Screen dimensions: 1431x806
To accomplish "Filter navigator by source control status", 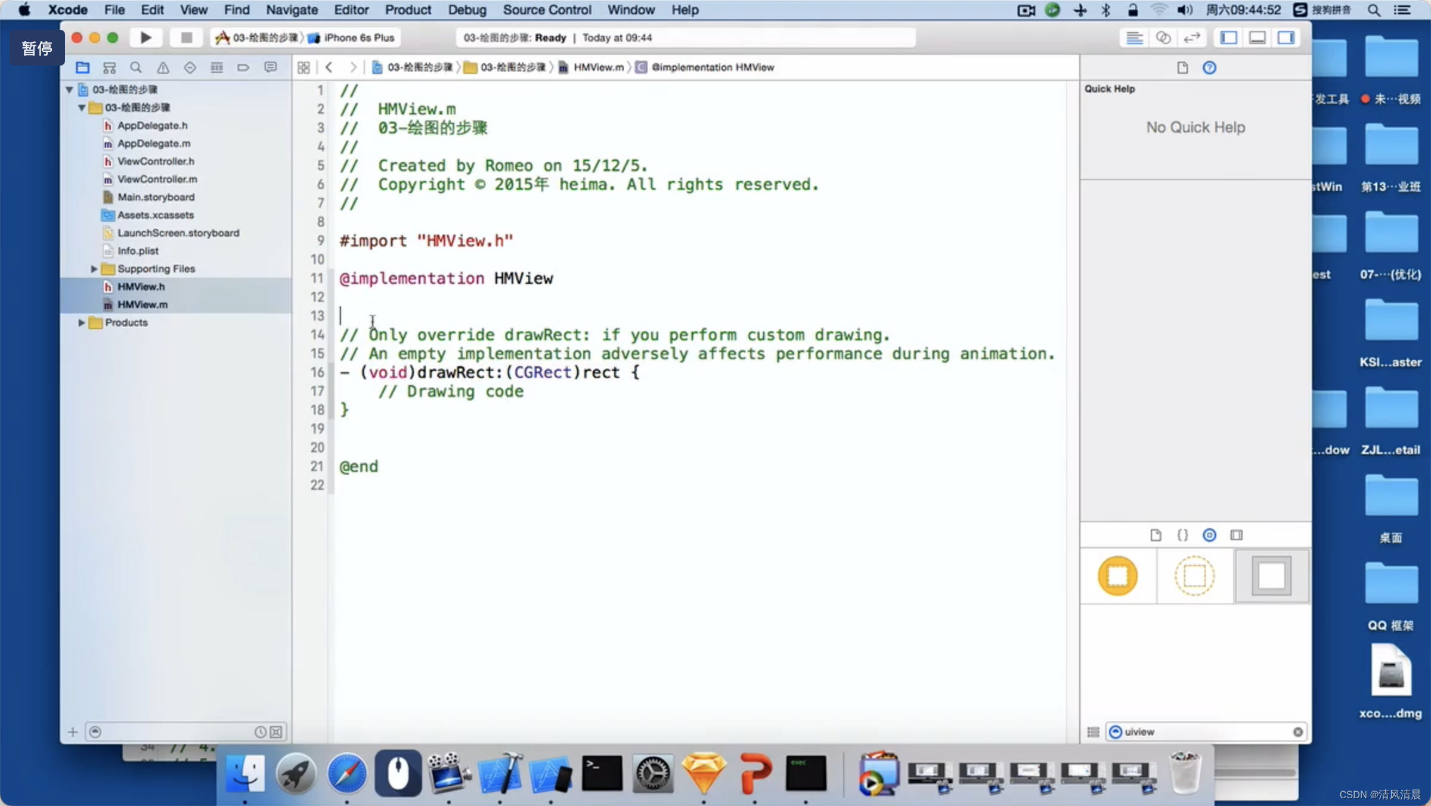I will 276,731.
